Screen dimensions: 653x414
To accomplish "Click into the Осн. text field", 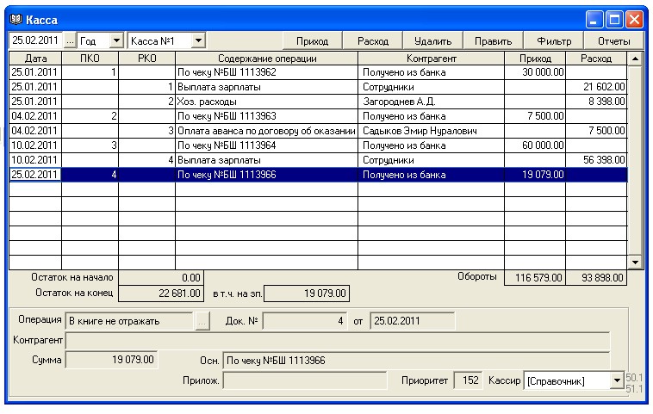I will [x=415, y=359].
